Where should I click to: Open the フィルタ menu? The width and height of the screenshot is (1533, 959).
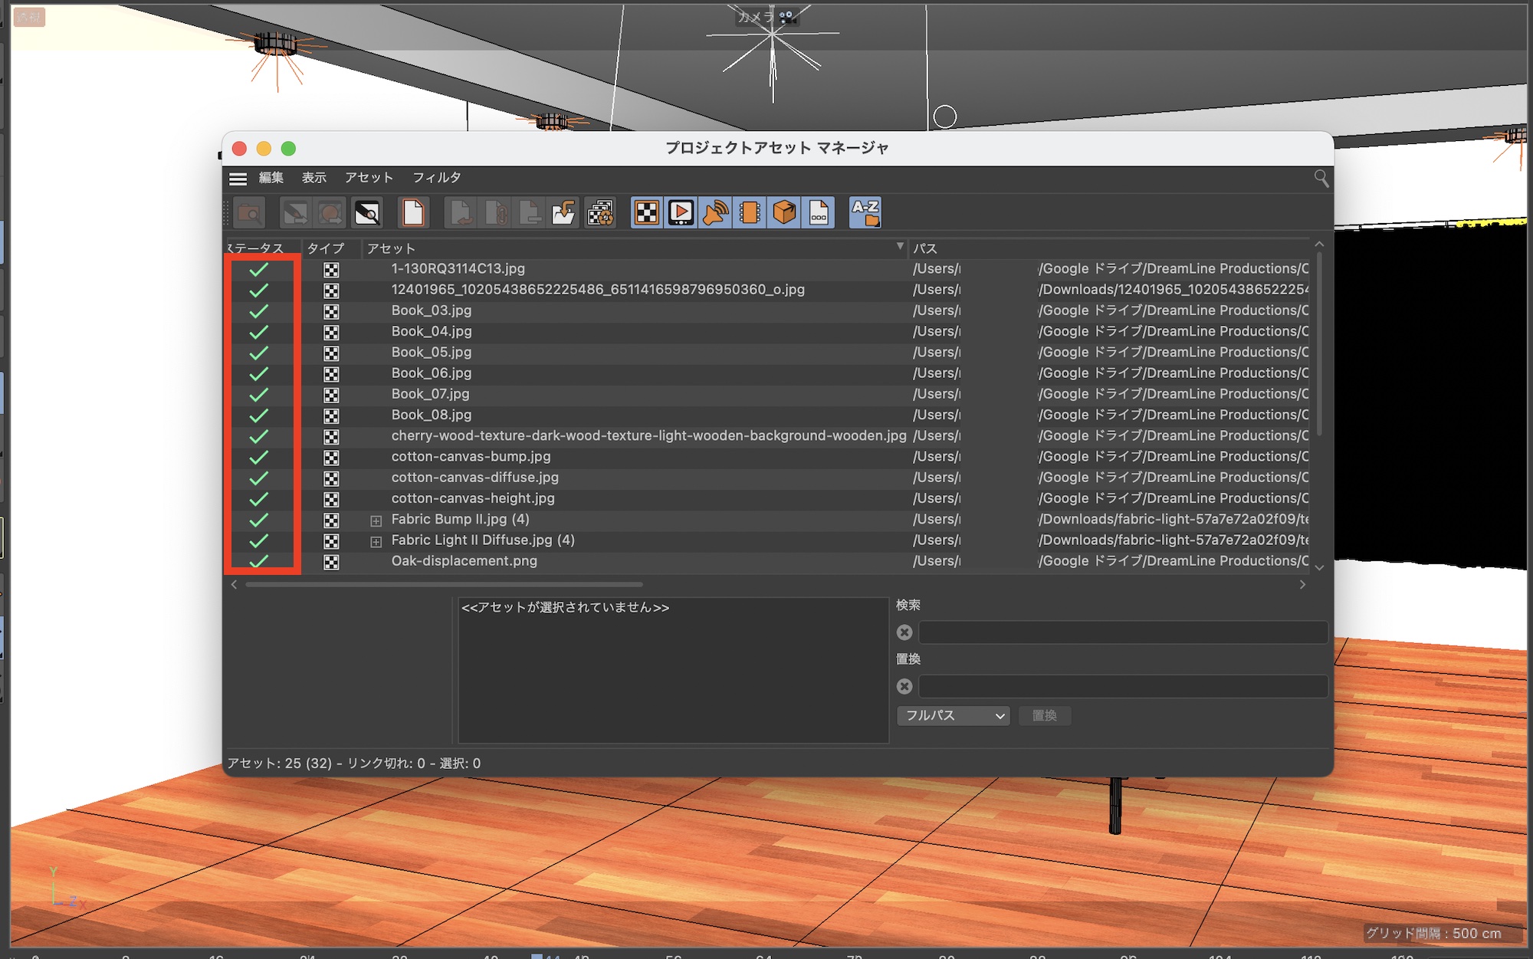click(436, 178)
